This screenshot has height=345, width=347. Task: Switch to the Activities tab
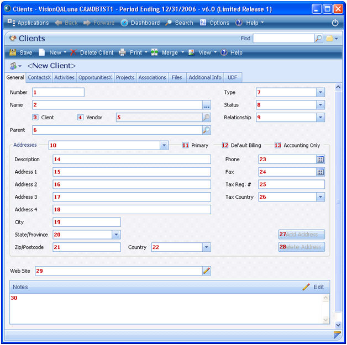[x=64, y=77]
